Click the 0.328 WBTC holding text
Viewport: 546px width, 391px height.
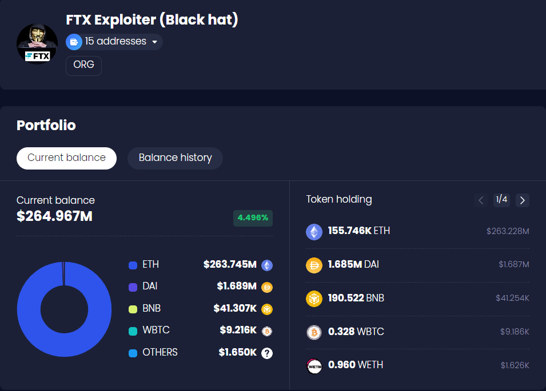click(356, 332)
